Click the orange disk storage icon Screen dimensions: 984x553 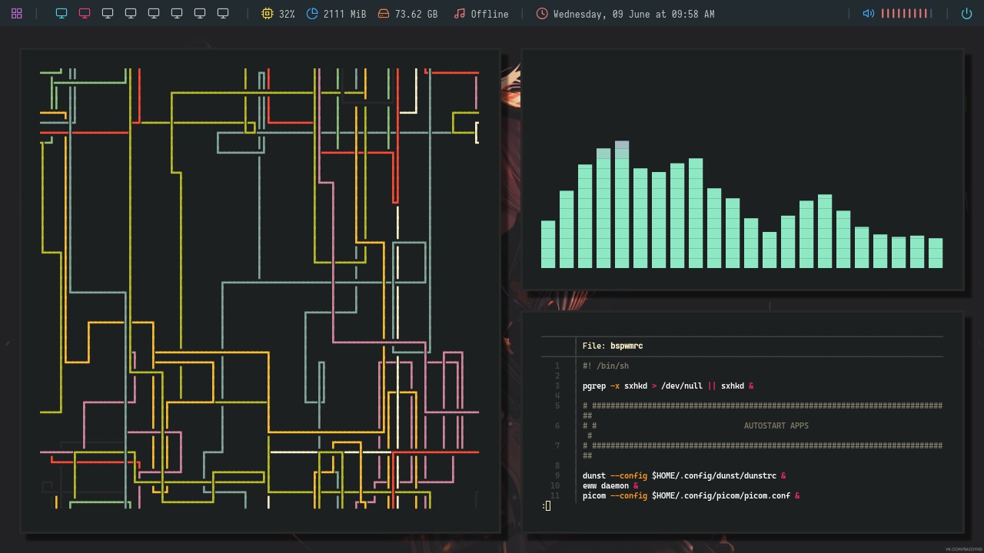384,14
